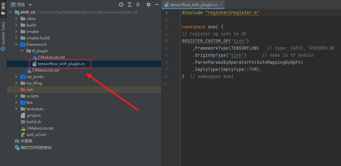Select the framework folder row

(x=84, y=44)
